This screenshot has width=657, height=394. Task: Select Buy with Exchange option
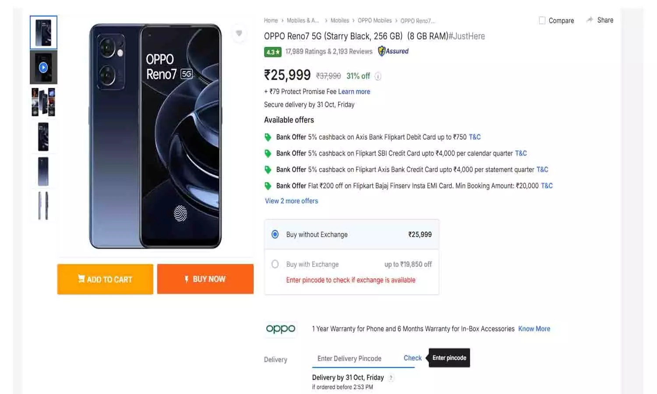click(275, 264)
